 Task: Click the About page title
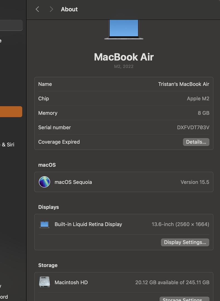[69, 9]
